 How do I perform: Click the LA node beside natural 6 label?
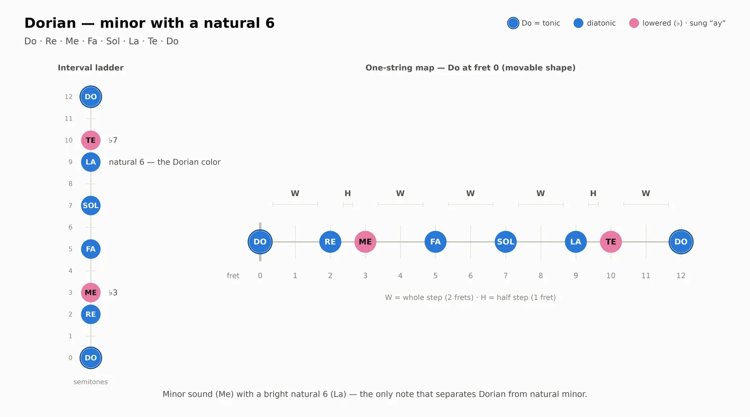90,162
